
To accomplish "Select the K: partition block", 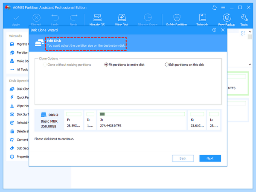I will [x=197, y=120].
